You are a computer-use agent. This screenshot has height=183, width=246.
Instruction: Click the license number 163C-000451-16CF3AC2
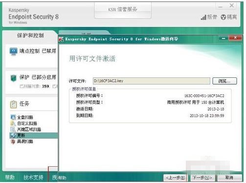point(204,96)
